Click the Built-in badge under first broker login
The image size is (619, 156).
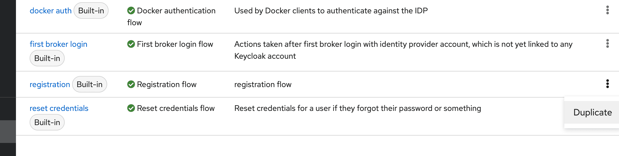point(47,58)
